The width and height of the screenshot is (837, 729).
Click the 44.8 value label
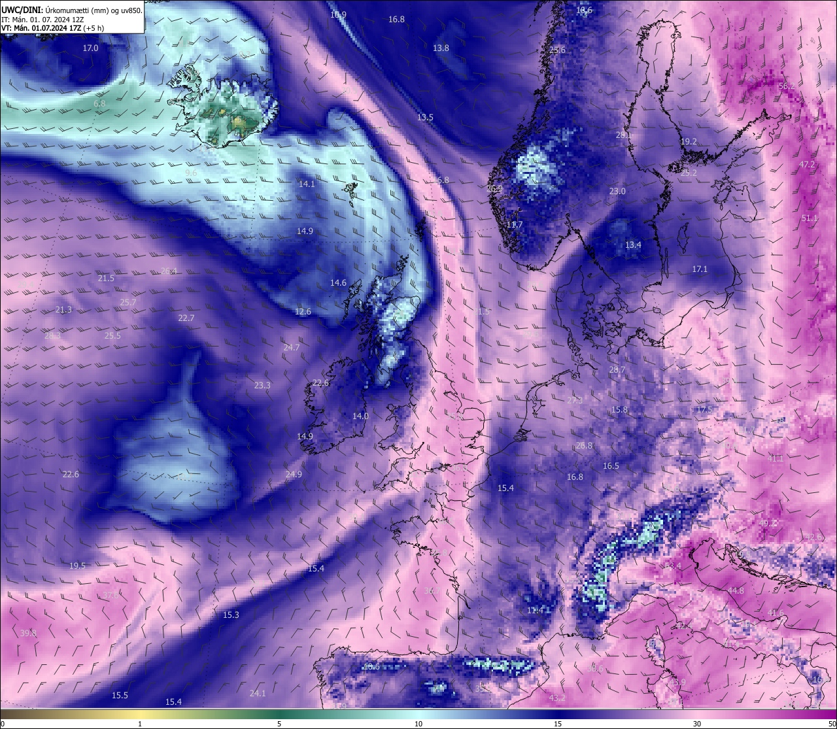pyautogui.click(x=736, y=591)
